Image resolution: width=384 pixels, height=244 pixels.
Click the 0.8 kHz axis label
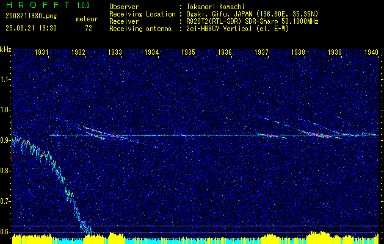pos(5,171)
